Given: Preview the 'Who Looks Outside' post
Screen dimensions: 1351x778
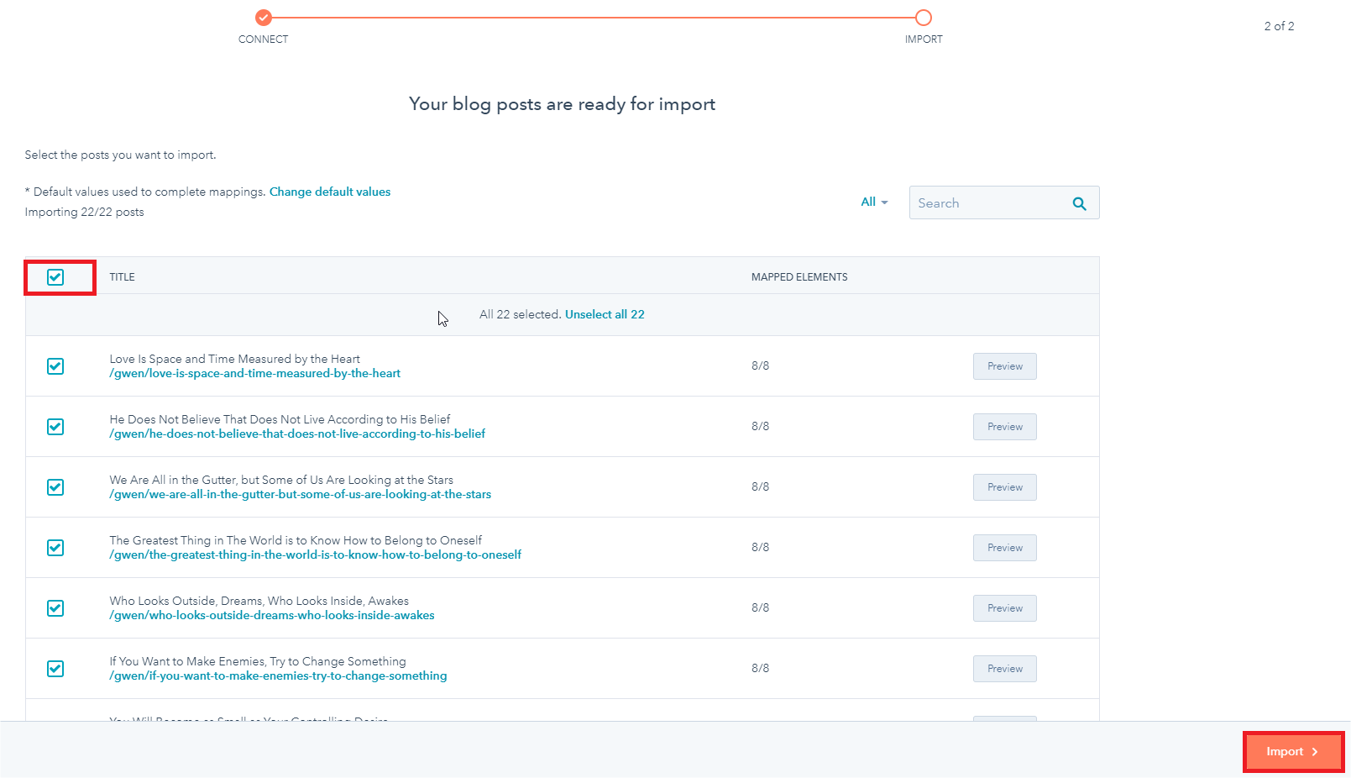Looking at the screenshot, I should [x=1004, y=608].
